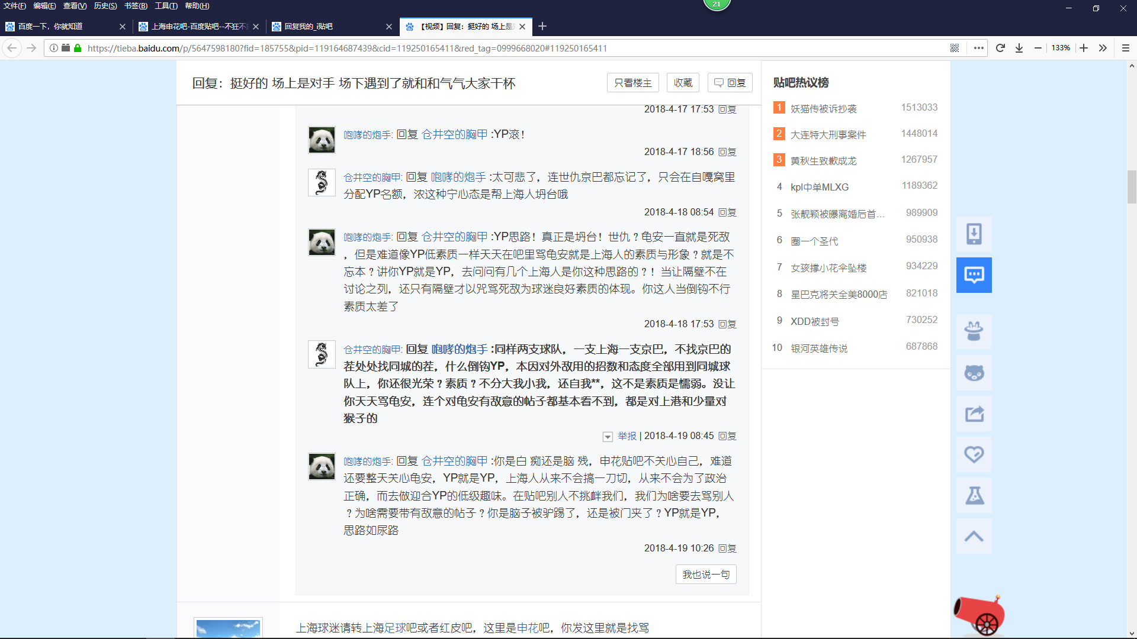The image size is (1137, 639).
Task: Click the back-to-top arrow sidebar icon
Action: [x=974, y=536]
